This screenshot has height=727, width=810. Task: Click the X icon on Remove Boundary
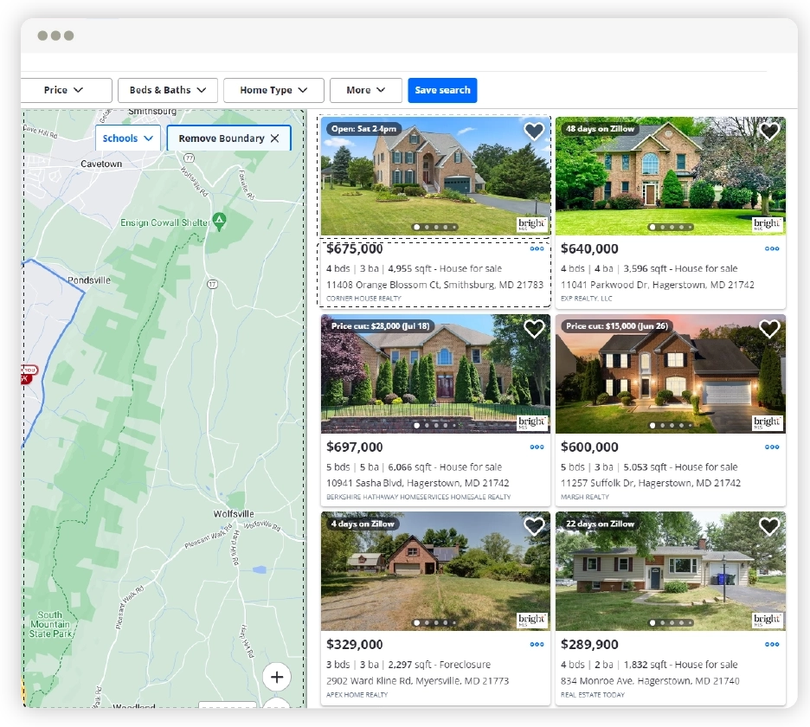pos(275,138)
